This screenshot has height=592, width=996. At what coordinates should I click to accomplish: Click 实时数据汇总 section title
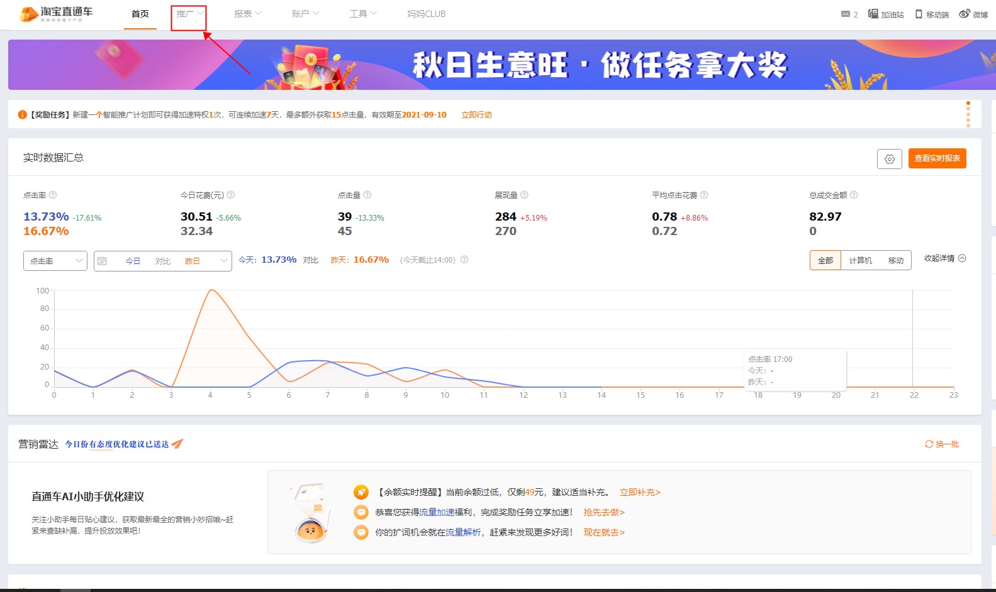[53, 158]
